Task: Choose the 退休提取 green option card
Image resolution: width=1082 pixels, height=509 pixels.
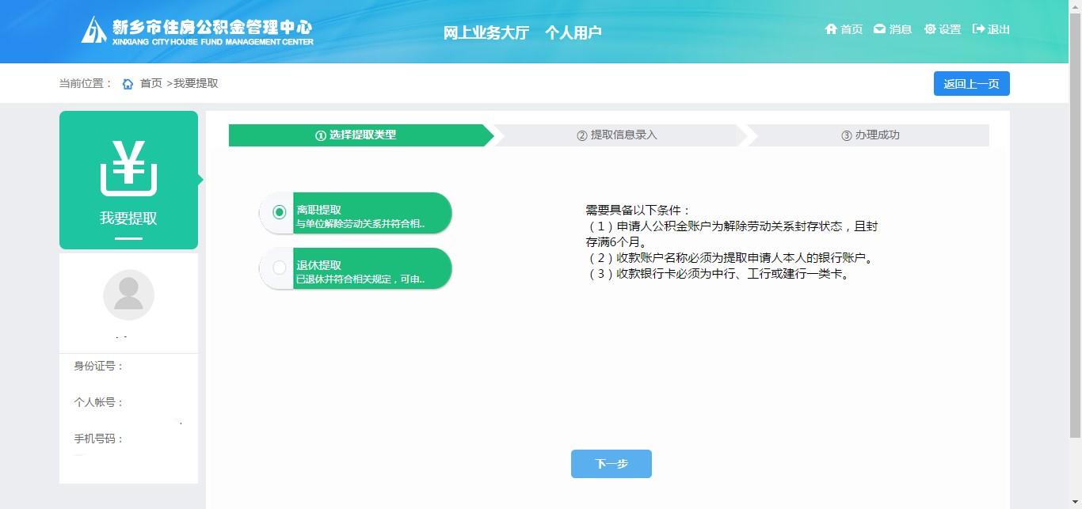Action: (371, 268)
